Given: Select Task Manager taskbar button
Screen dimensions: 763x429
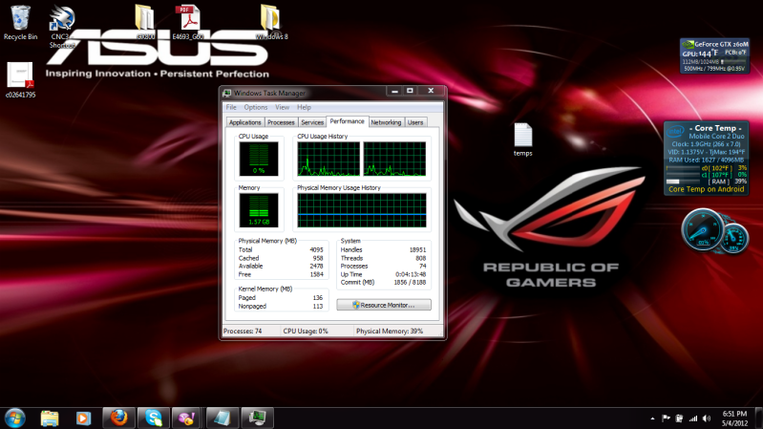Looking at the screenshot, I should 257,418.
